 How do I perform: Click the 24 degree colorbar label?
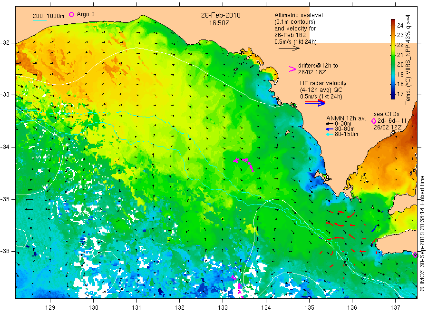tap(400, 25)
